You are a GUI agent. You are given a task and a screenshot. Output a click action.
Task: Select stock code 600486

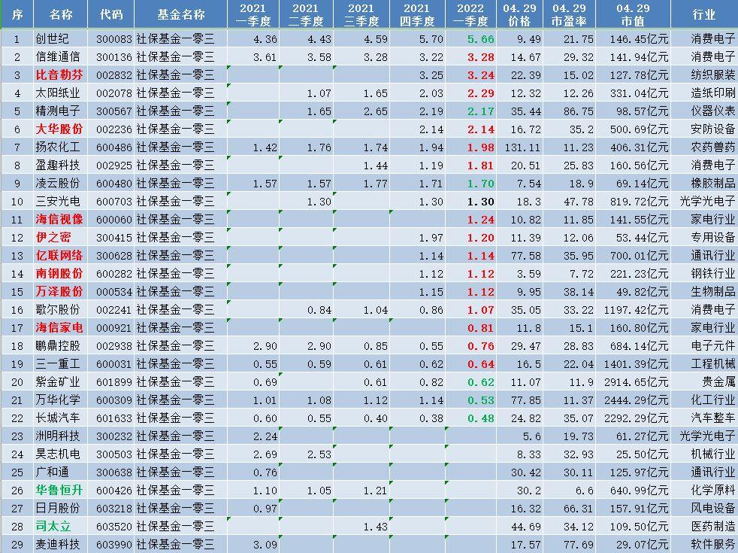click(x=114, y=147)
